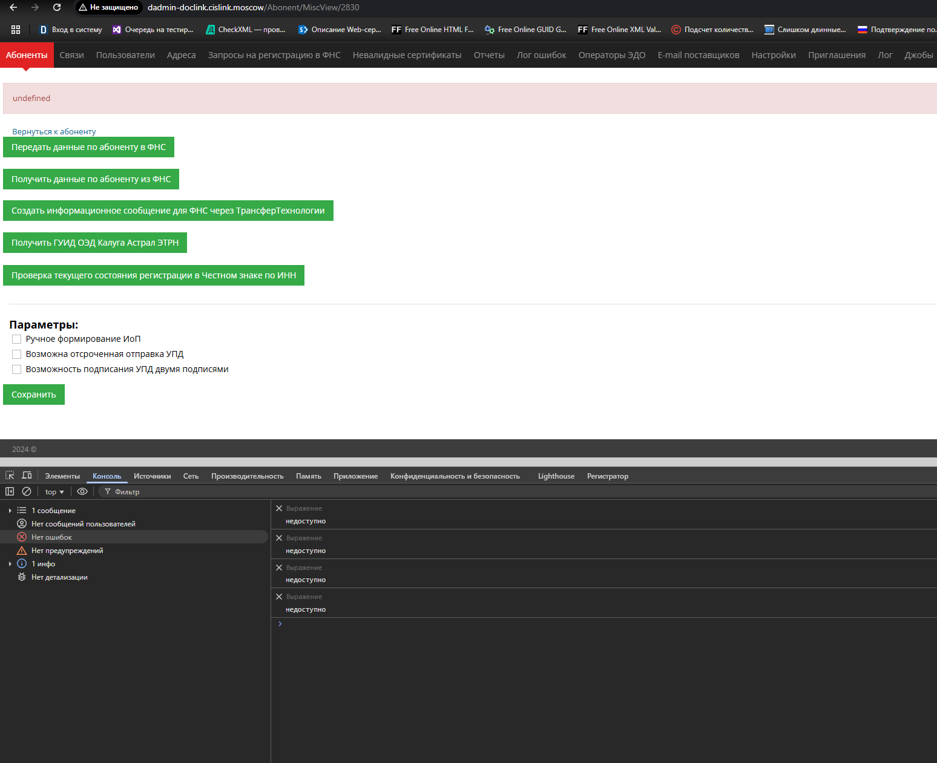Open the 'top' context dropdown
The height and width of the screenshot is (763, 937).
click(54, 492)
